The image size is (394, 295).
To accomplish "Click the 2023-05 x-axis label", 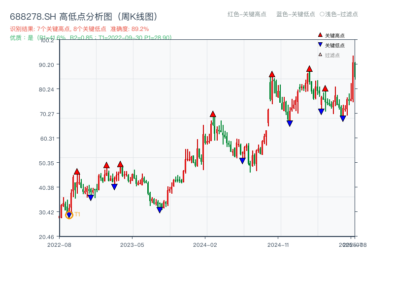I will (x=132, y=245).
